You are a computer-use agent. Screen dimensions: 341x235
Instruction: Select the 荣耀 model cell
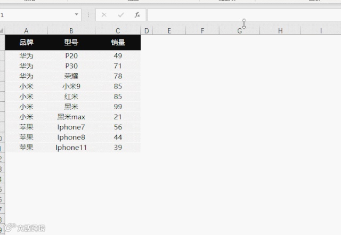tap(71, 76)
